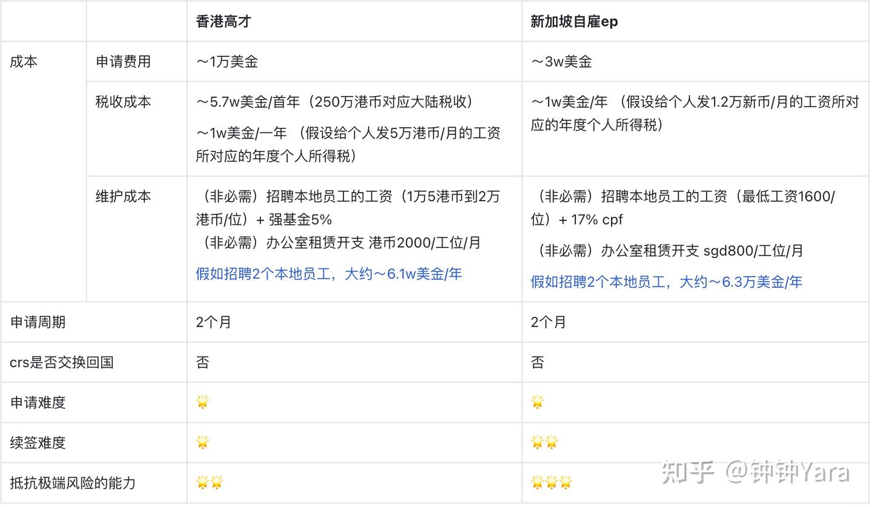Click the 成本 row label
The image size is (872, 507).
click(x=23, y=61)
